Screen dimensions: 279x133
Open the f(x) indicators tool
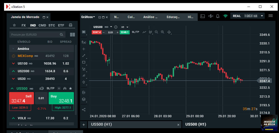point(84,42)
